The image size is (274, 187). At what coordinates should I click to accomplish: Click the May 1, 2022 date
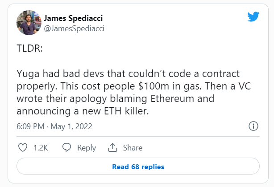72,126
